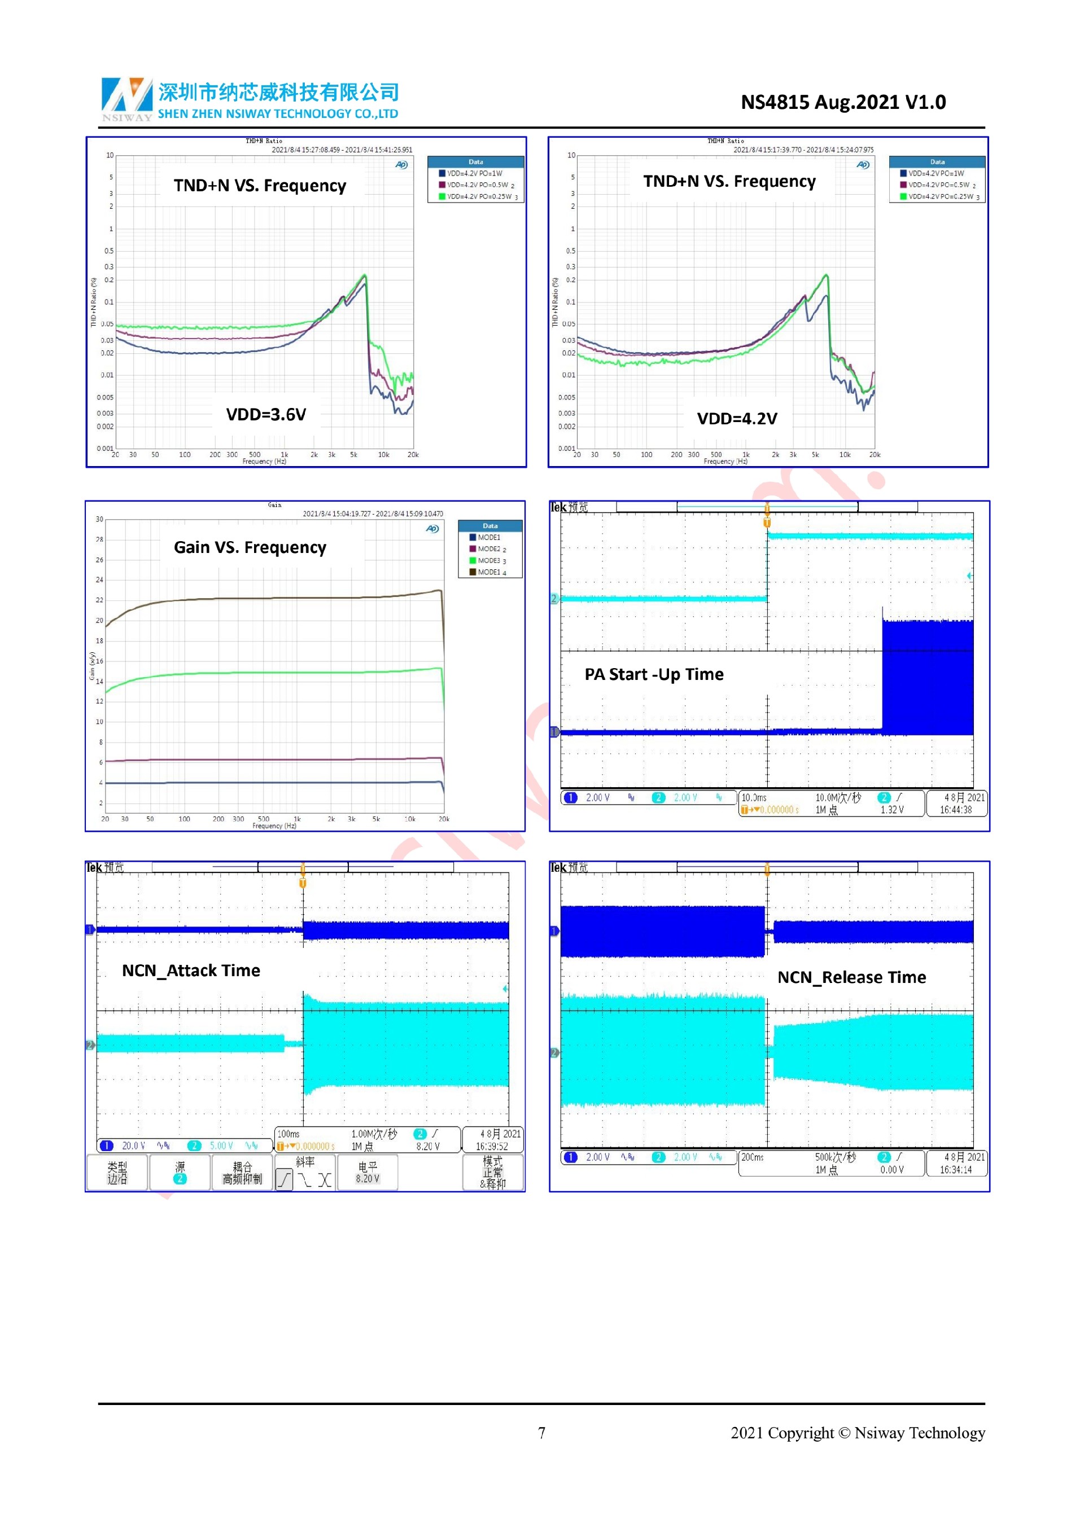Viewport: 1084px width, 1532px height.
Task: Click MODE2 purple color swatch in legend
Action: tap(473, 549)
